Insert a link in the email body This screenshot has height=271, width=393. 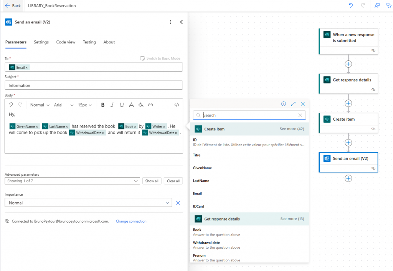pyautogui.click(x=150, y=105)
